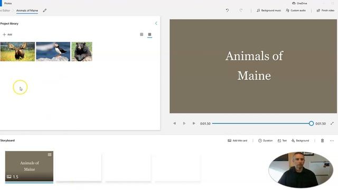Open Duration settings for the card
Image resolution: width=338 pixels, height=190 pixels.
click(265, 141)
